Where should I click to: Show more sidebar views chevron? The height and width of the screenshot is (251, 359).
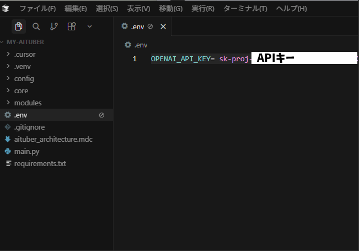pos(90,26)
